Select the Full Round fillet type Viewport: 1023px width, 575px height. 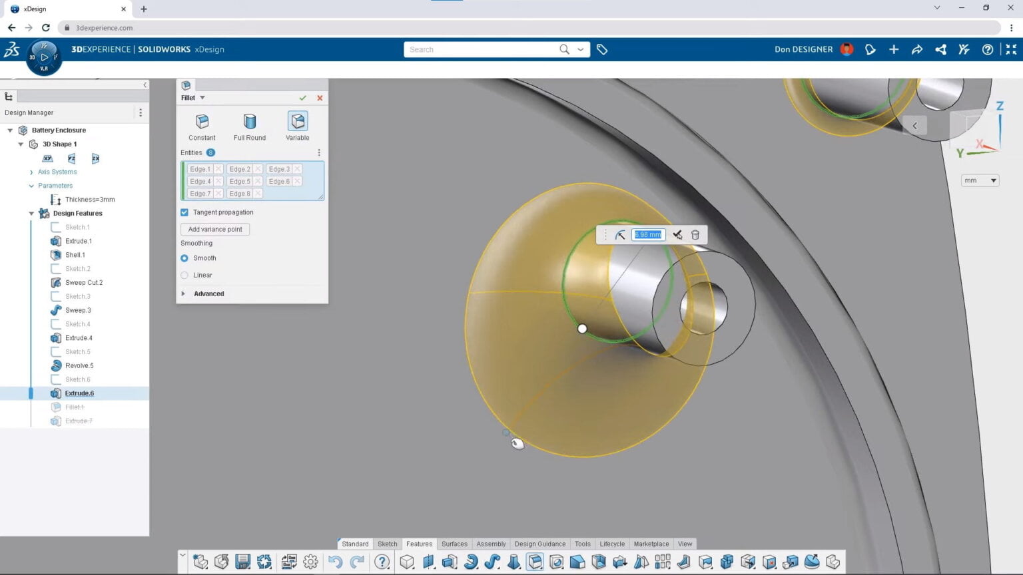click(x=249, y=126)
